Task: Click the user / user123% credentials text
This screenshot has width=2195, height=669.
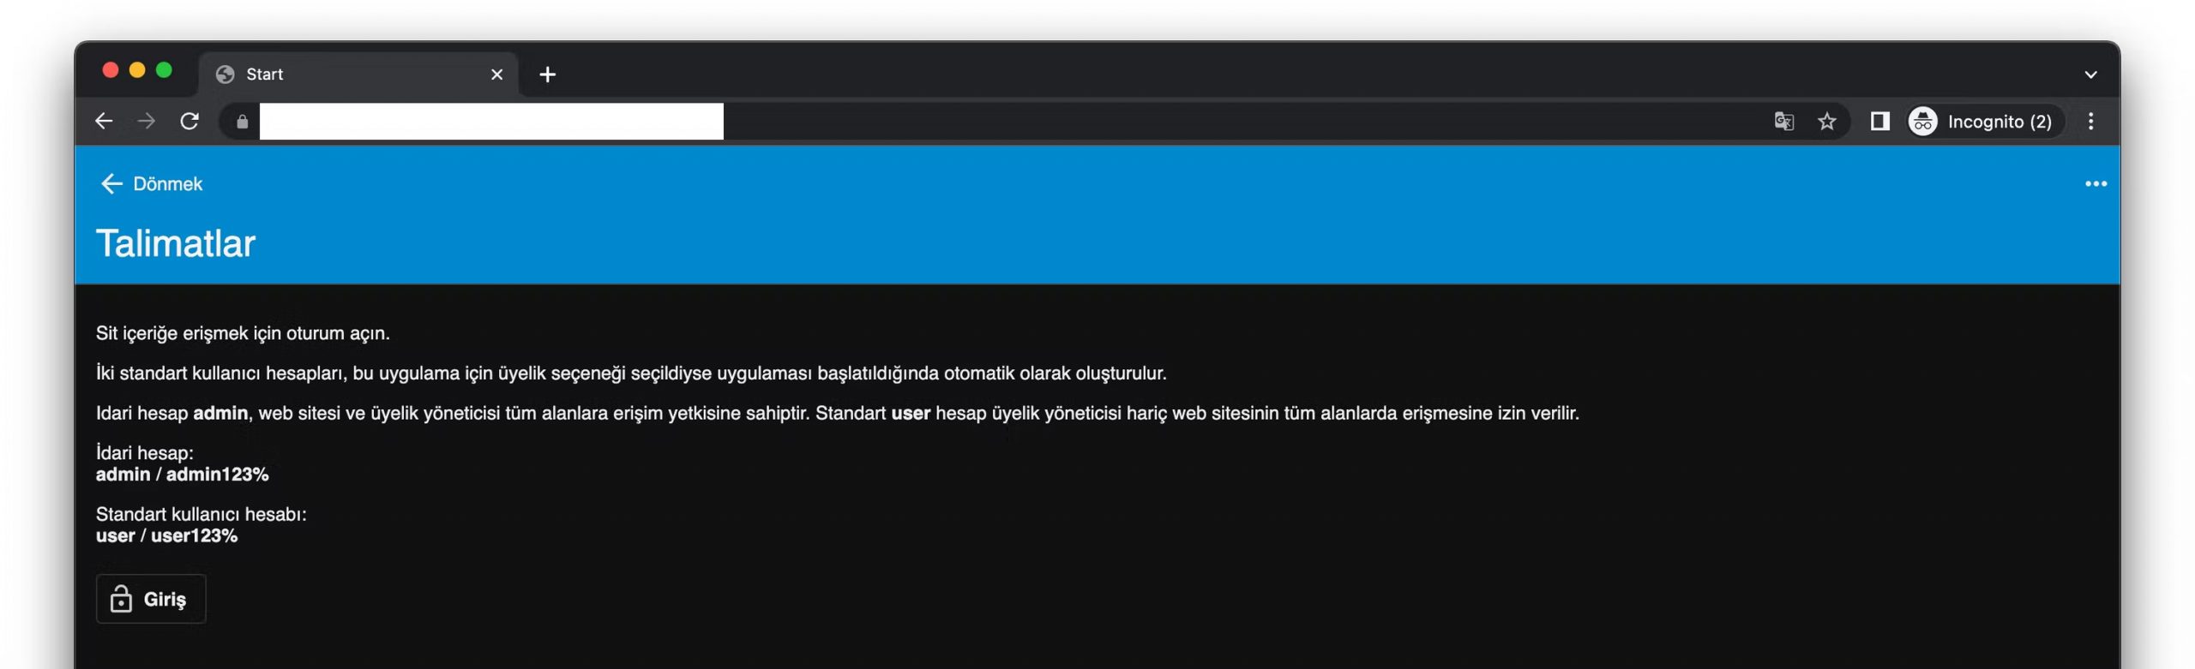Action: point(167,536)
